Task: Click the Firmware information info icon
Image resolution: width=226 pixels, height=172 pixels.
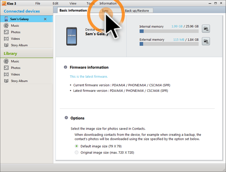Action: (x=65, y=67)
